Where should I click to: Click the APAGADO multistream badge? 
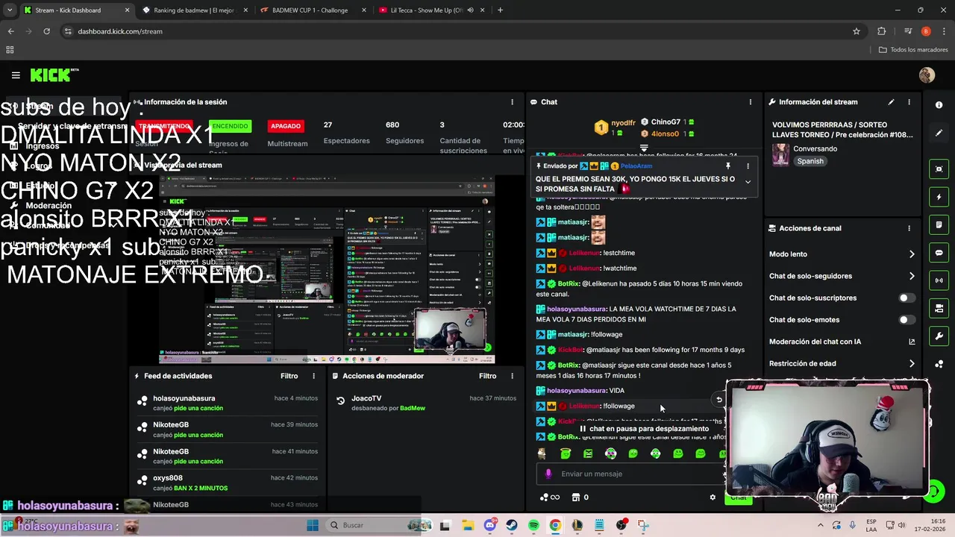pyautogui.click(x=286, y=126)
